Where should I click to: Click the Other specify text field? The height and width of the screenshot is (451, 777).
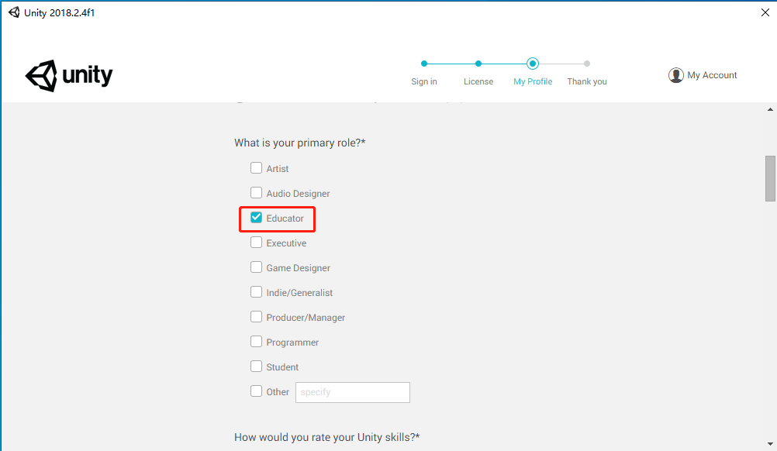click(x=353, y=392)
